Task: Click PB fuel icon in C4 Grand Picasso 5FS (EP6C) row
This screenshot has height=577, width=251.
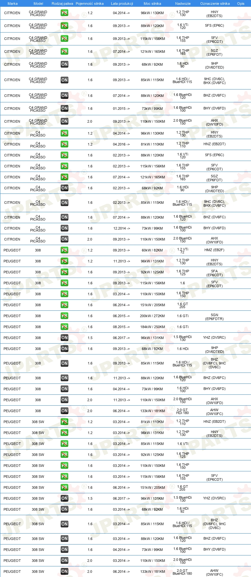Action: pyautogui.click(x=65, y=26)
